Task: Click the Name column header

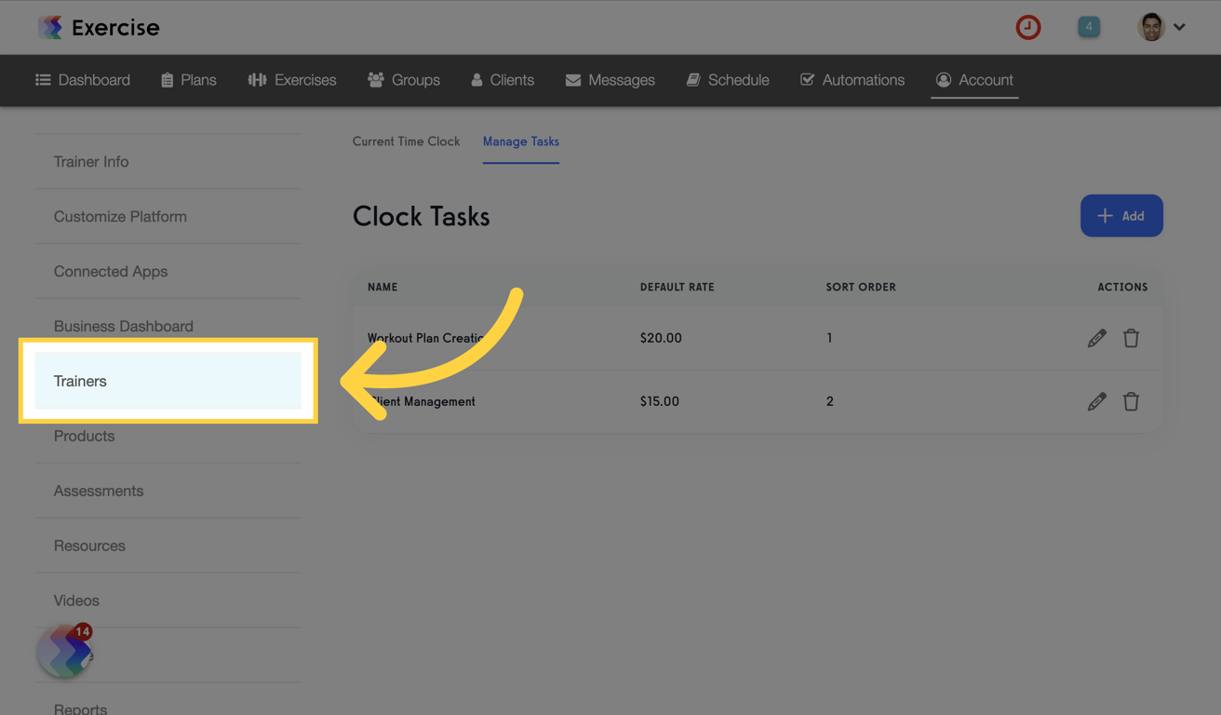Action: point(382,287)
